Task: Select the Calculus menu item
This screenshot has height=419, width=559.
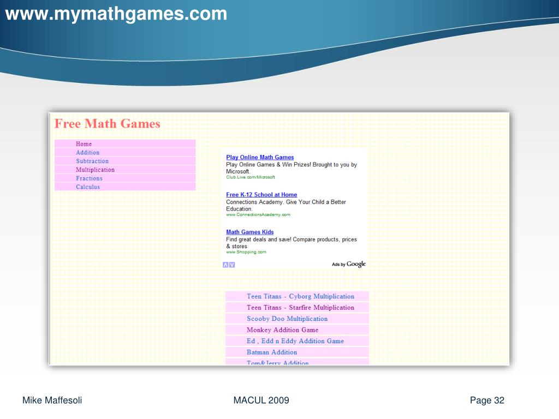Action: [88, 187]
